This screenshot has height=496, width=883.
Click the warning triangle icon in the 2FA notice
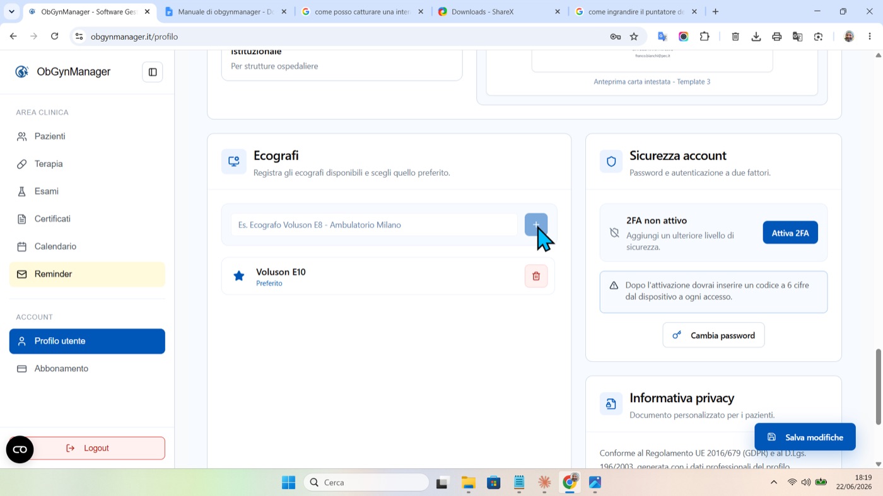[614, 285]
